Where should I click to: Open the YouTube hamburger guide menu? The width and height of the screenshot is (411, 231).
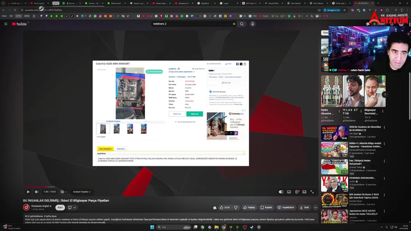[x=5, y=24]
